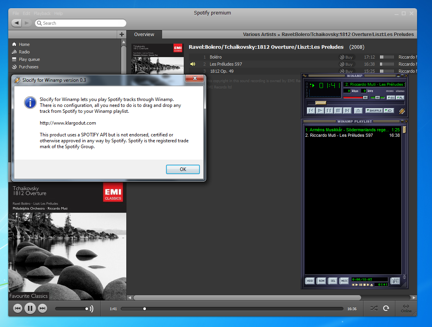Close the Slocify for Winamp dialog
The height and width of the screenshot is (327, 432).
click(194, 78)
